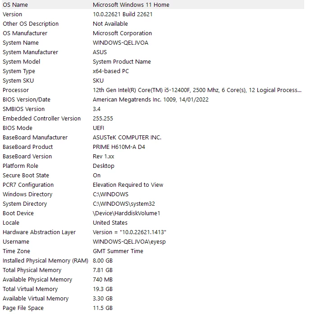Select the System Type label
Viewport: 324px width, 314px height.
[19, 71]
